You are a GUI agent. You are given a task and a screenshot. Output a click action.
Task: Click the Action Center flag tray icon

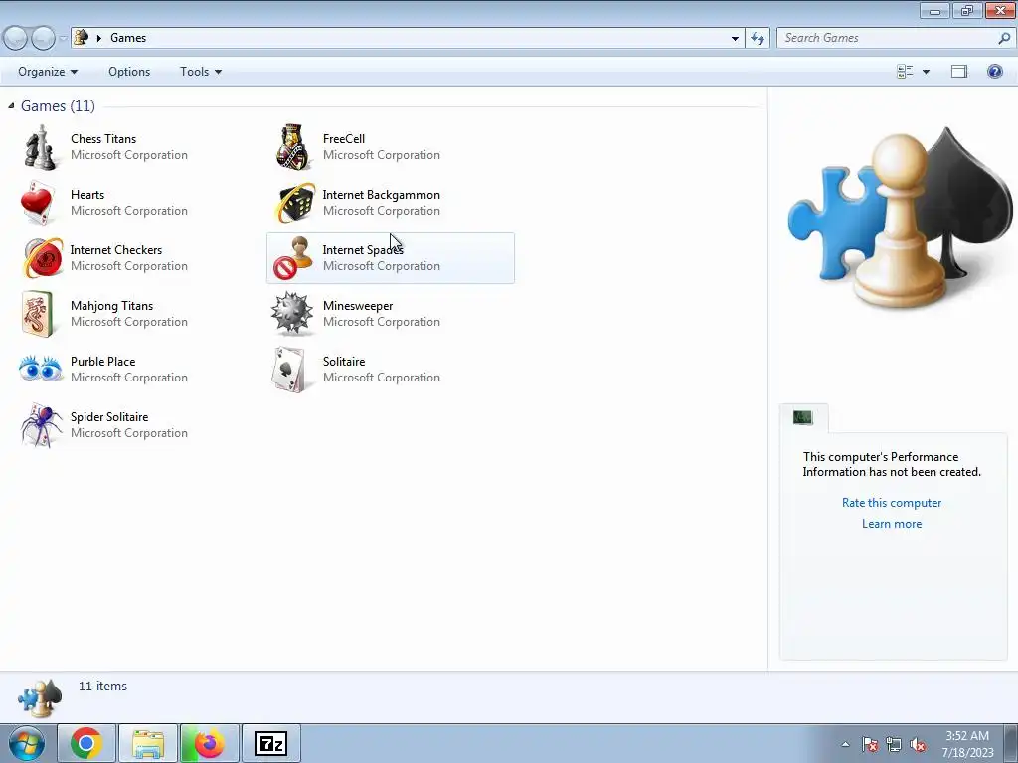click(x=870, y=744)
